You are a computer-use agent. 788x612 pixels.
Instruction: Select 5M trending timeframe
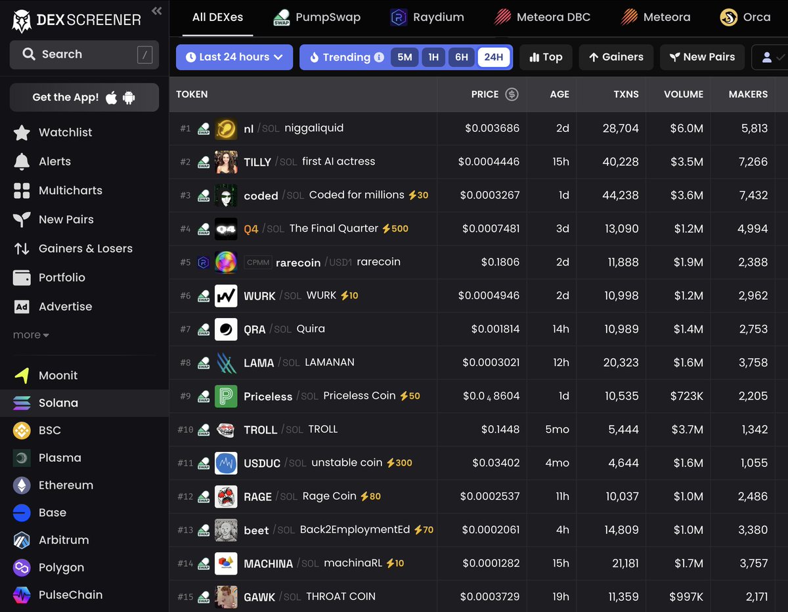[405, 57]
